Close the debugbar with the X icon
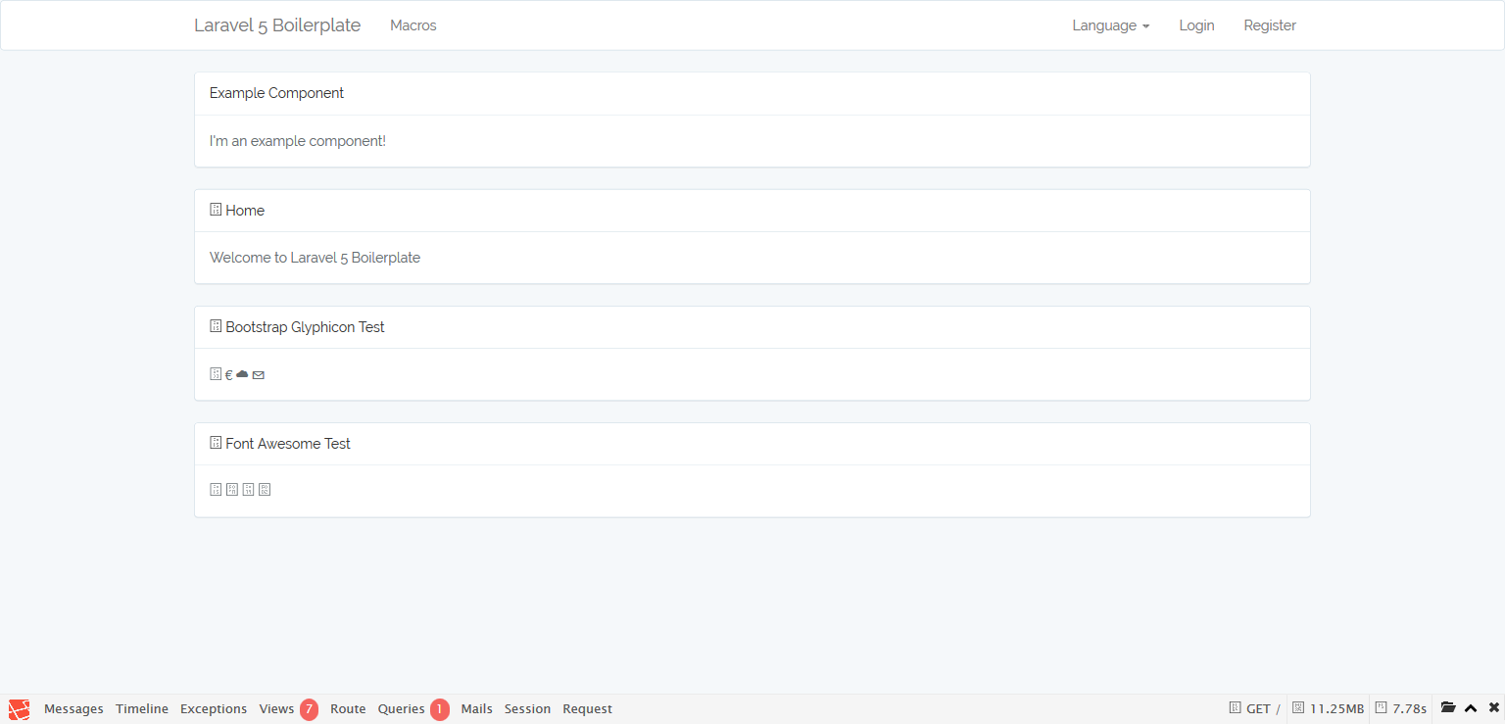The width and height of the screenshot is (1505, 724). 1494,707
